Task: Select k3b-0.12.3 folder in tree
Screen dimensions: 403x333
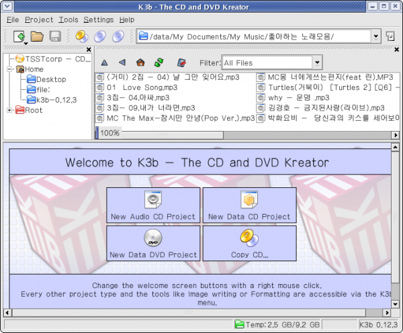Action: [x=52, y=99]
